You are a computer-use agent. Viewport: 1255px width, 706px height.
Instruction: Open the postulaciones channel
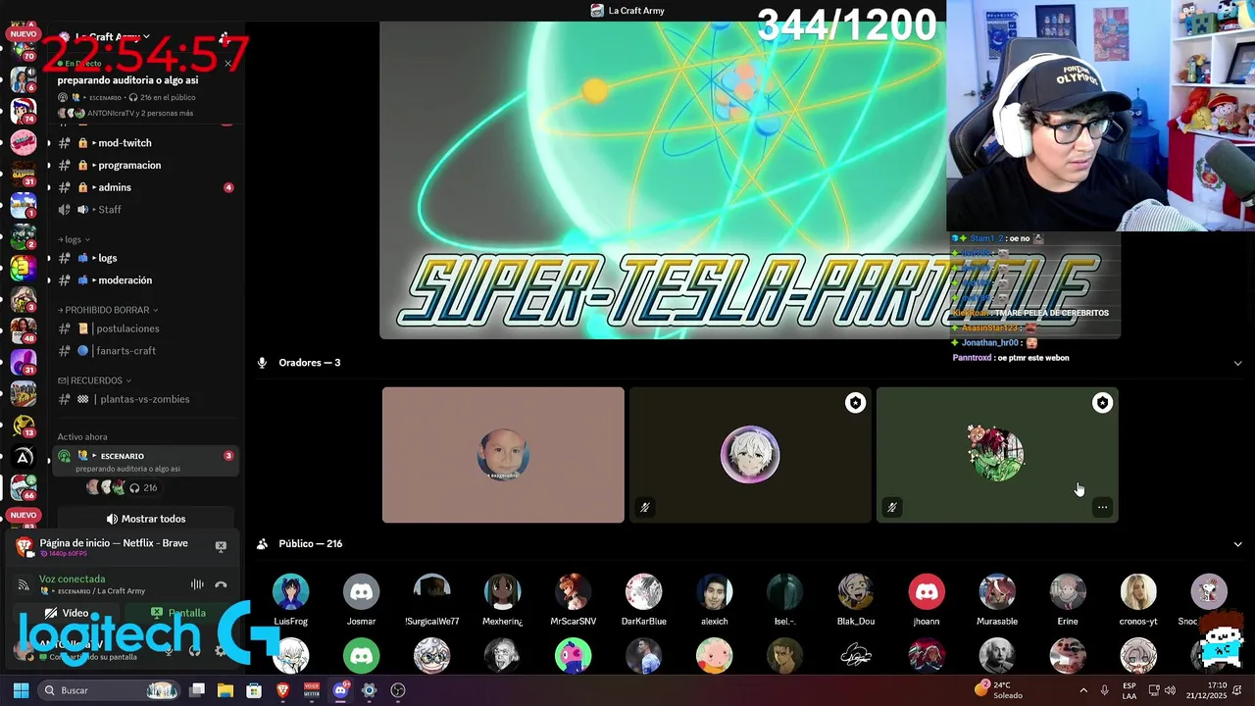tap(143, 328)
